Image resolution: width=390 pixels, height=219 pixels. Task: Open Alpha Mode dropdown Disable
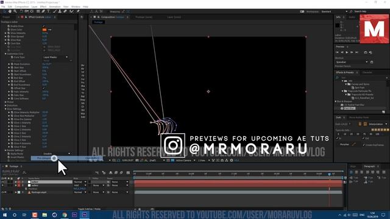click(57, 154)
